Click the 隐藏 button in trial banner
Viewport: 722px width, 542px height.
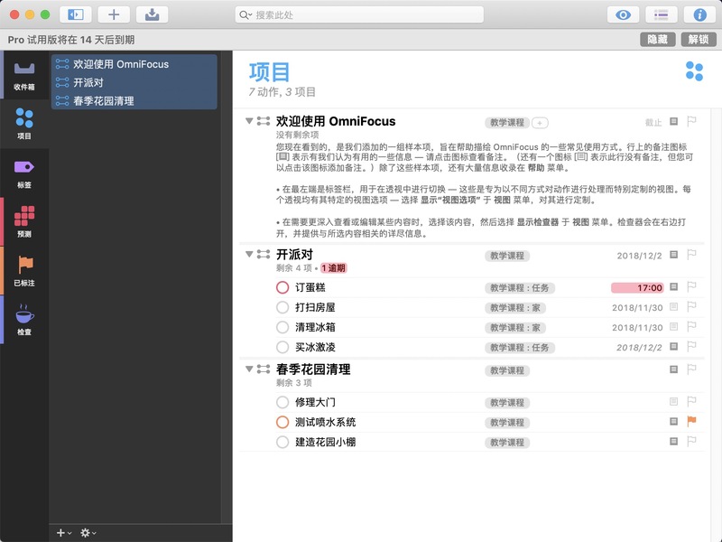click(657, 40)
